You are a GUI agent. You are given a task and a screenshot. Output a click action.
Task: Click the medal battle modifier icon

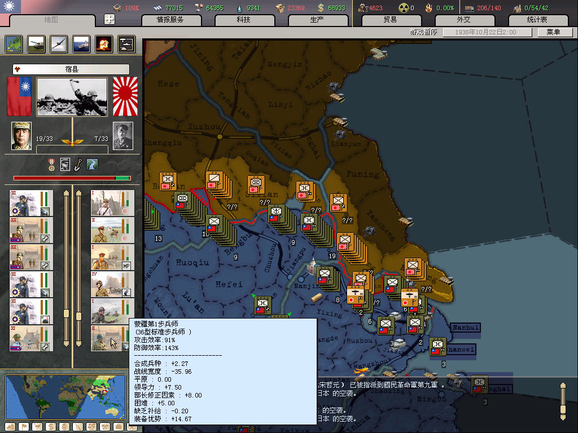pos(51,165)
